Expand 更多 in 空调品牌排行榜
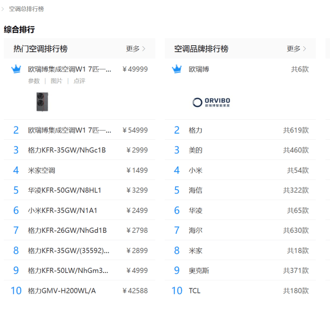The image size is (330, 312). click(x=296, y=49)
